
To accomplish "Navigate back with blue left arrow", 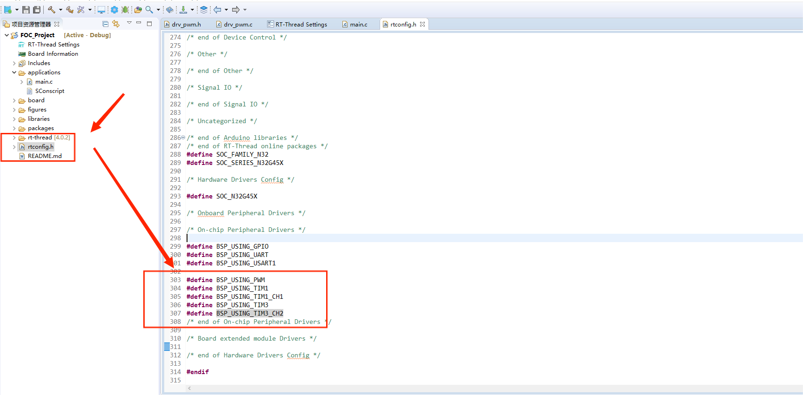I will (x=217, y=9).
